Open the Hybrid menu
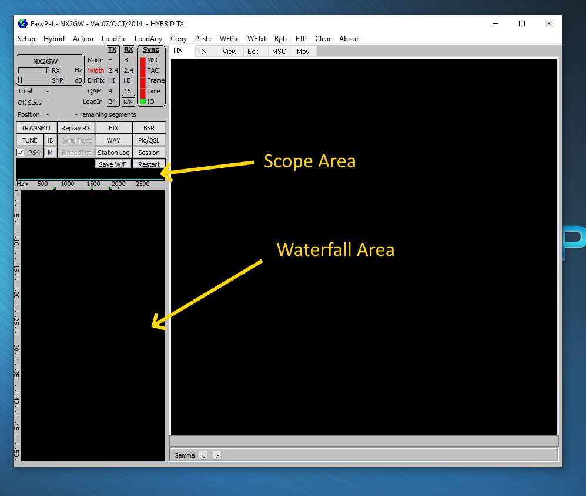This screenshot has width=586, height=496. (54, 39)
